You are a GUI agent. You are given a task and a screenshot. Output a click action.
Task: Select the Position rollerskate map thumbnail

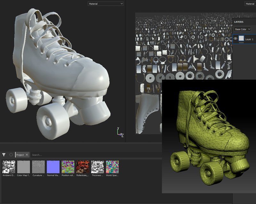click(x=68, y=167)
